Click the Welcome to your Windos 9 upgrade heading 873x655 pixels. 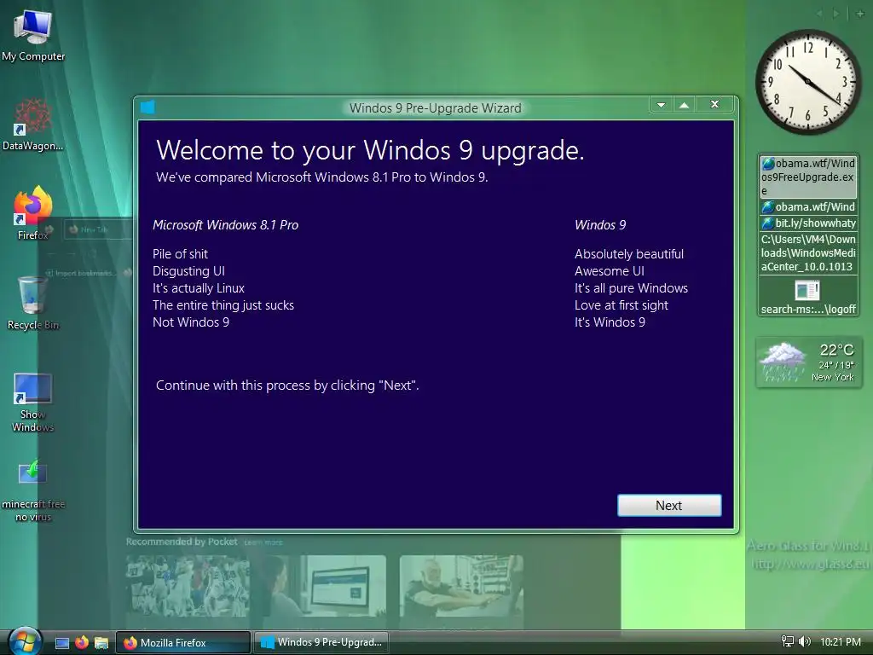click(370, 150)
